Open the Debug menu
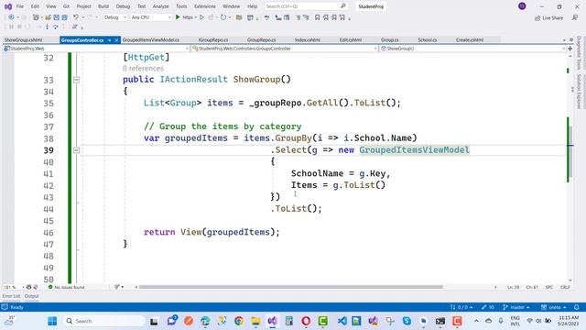The width and height of the screenshot is (586, 330). [x=123, y=6]
